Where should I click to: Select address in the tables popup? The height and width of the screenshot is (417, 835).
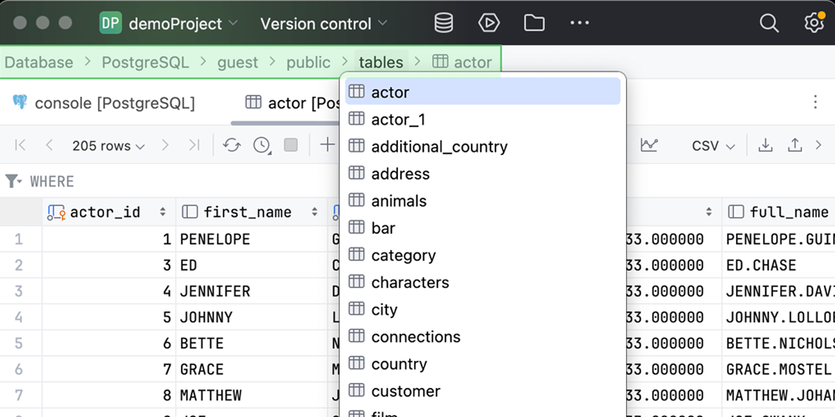(x=483, y=174)
